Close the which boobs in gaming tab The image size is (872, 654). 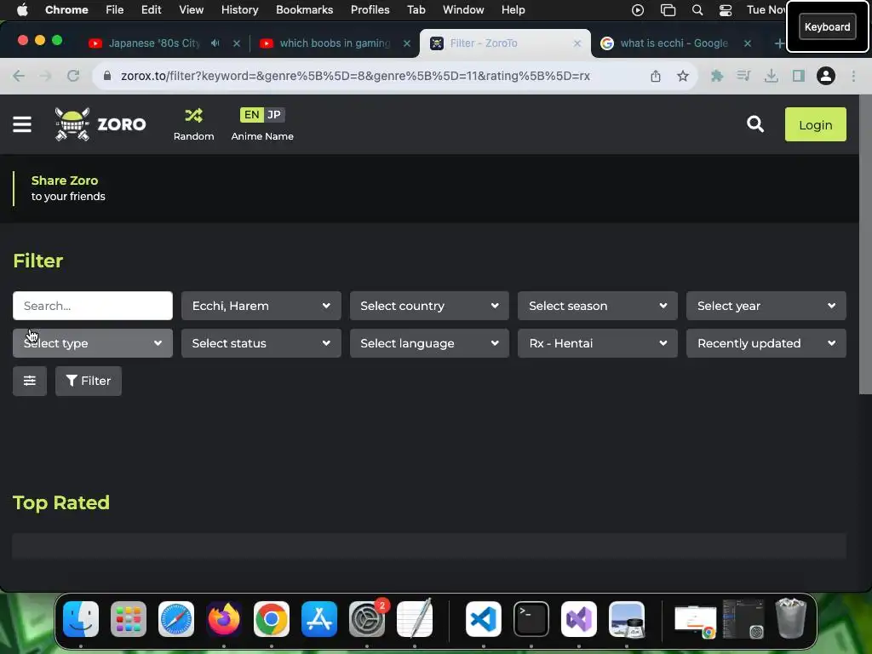(x=407, y=43)
